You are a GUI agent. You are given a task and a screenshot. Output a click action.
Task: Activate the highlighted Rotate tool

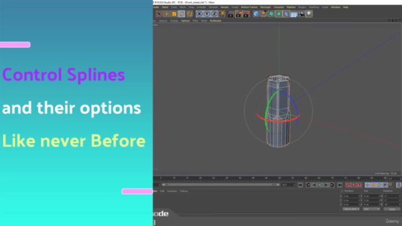[182, 14]
